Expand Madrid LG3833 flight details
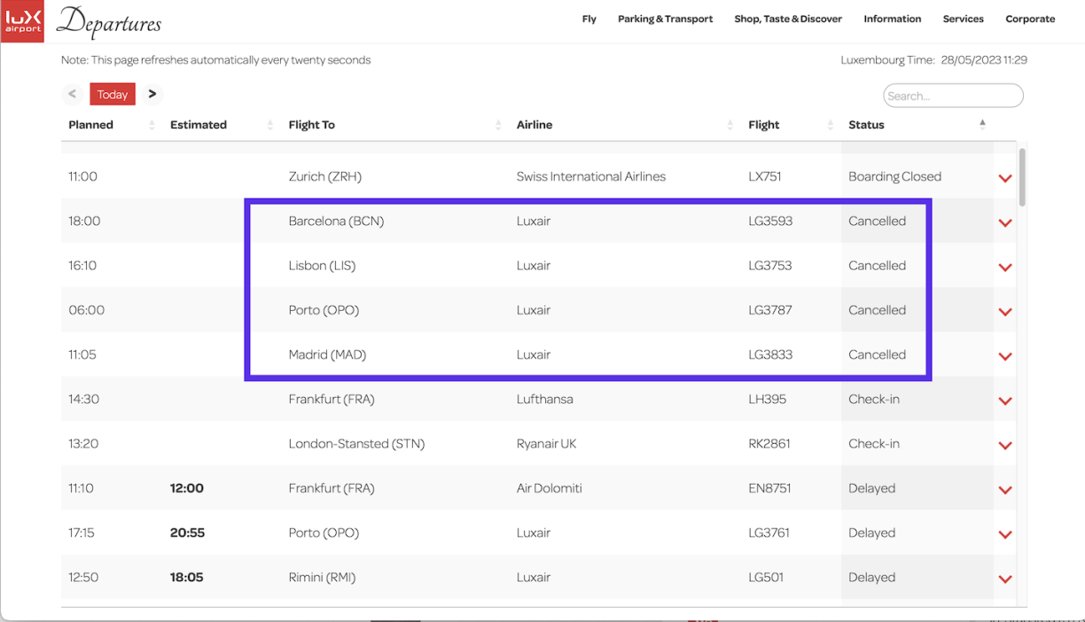 coord(1004,356)
